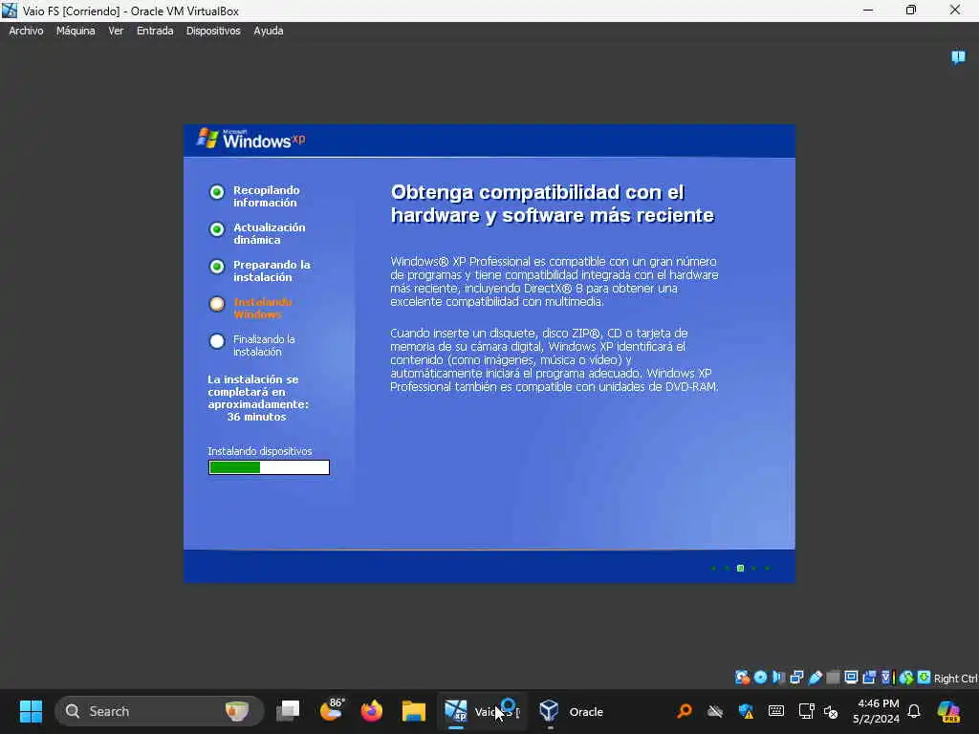The height and width of the screenshot is (734, 979).
Task: Click the keyboard capture green arrow icon
Action: pos(925,678)
